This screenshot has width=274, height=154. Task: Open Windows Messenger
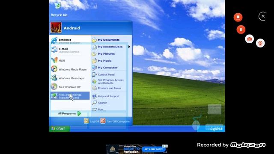click(x=70, y=78)
